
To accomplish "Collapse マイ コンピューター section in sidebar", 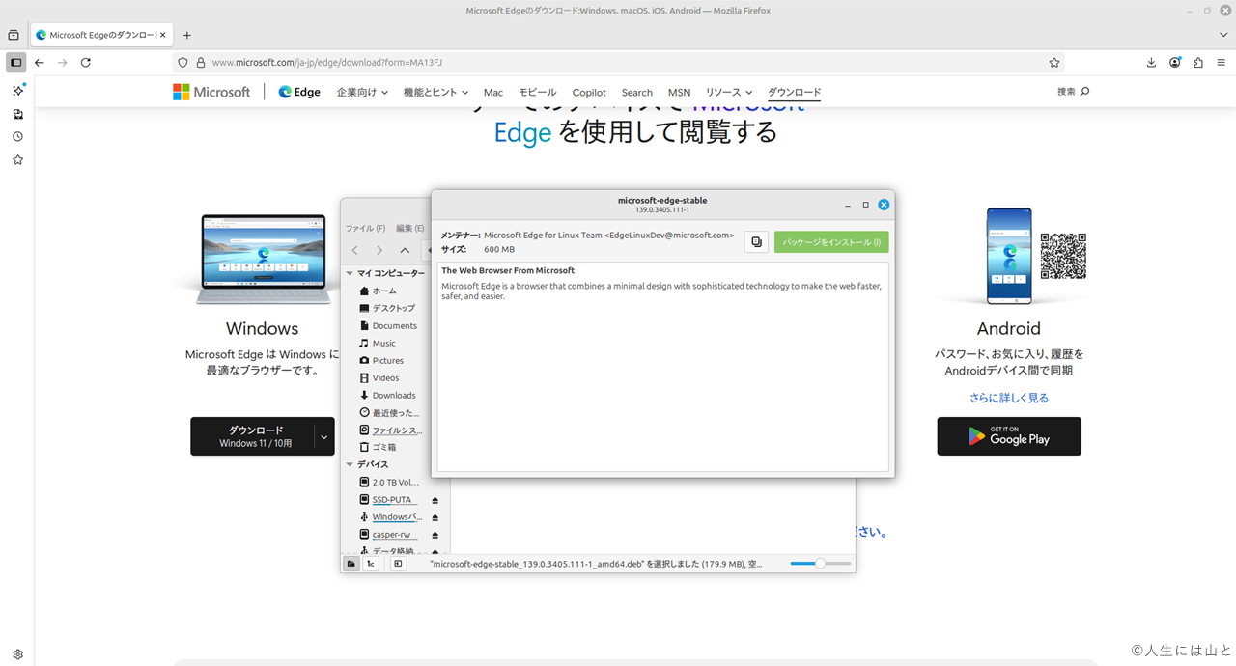I will click(x=350, y=273).
